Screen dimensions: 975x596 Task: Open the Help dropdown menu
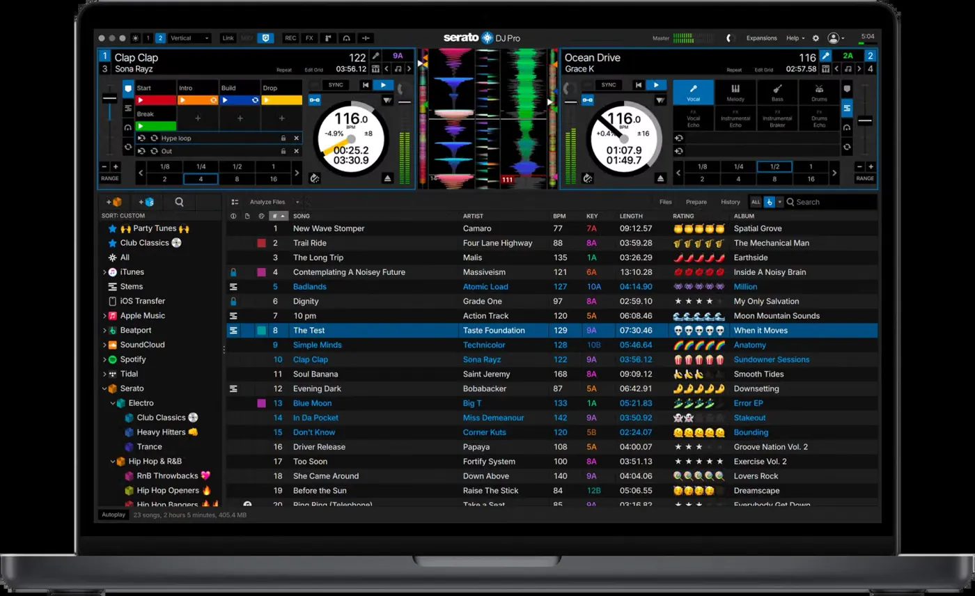coord(795,38)
